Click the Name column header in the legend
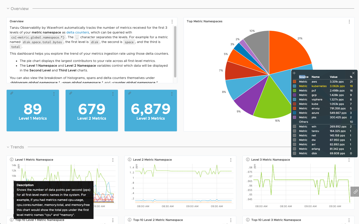Viewport: 359px width, 224px height. point(316,77)
